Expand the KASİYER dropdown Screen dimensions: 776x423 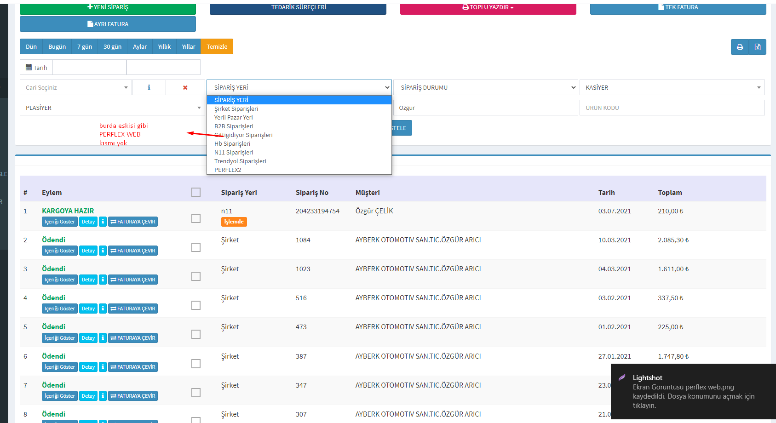click(672, 87)
